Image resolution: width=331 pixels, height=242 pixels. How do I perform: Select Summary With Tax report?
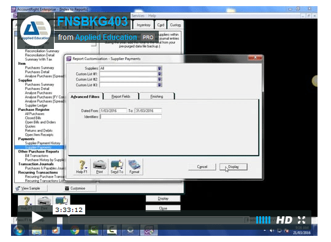39,59
